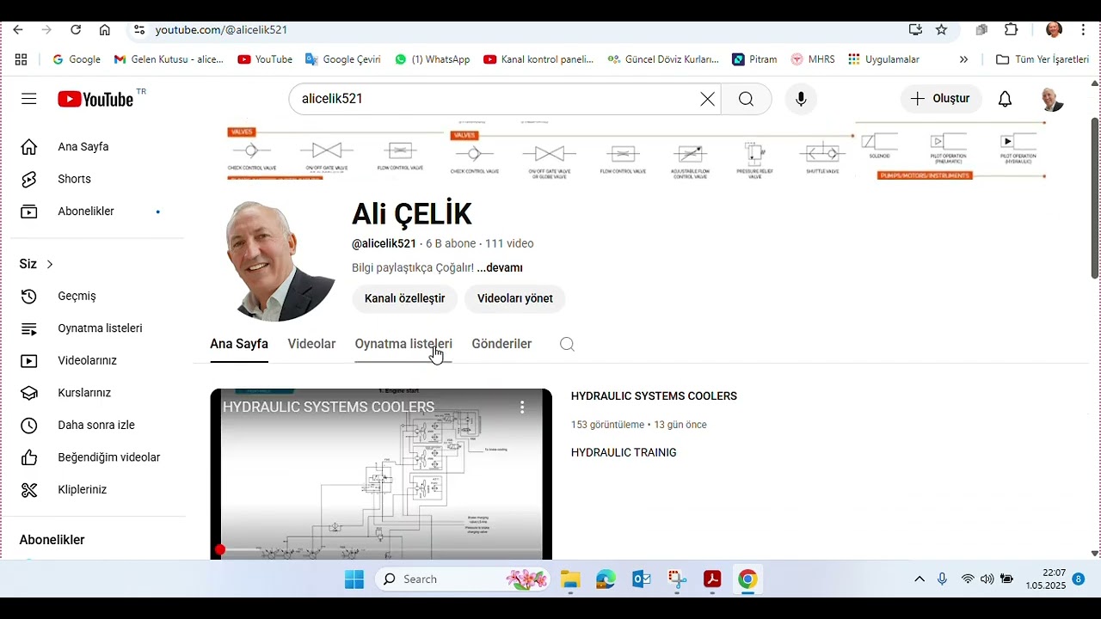The image size is (1101, 619).
Task: Open Videolarınız in the sidebar
Action: [97, 360]
